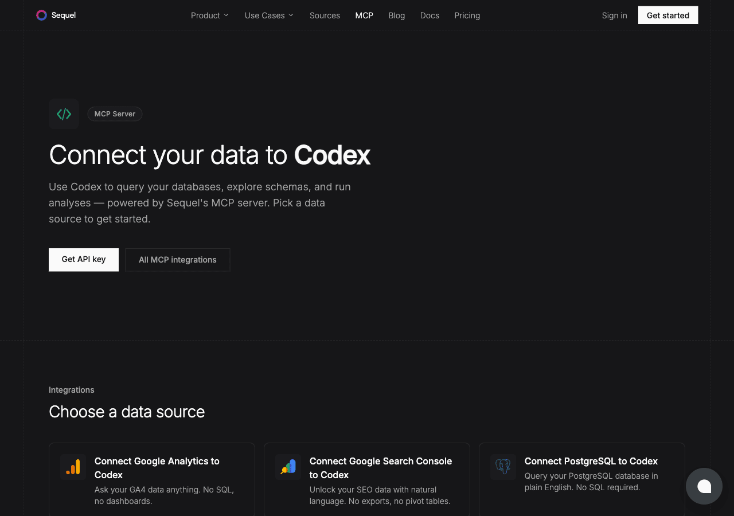
Task: Click the 'Integrations' section label
Action: 72,390
